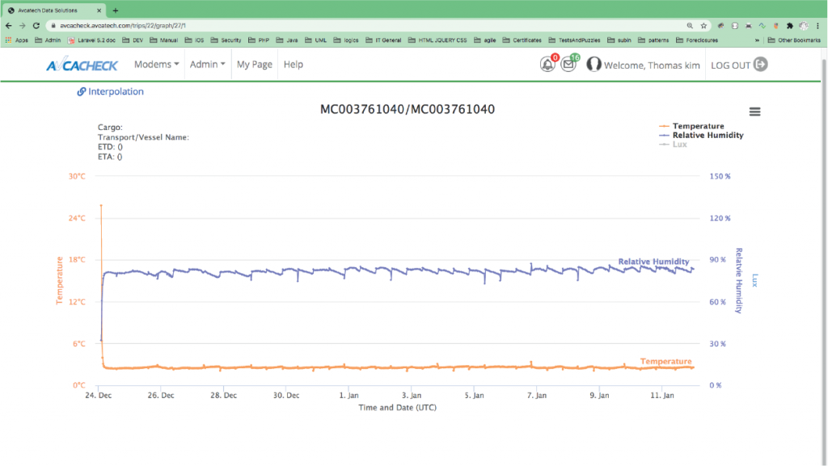Bookmark this page with star icon
This screenshot has width=828, height=466.
(x=703, y=25)
